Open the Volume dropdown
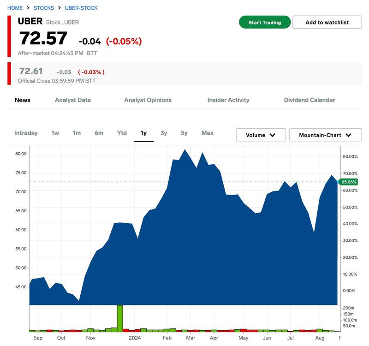369x346 pixels. tap(261, 135)
